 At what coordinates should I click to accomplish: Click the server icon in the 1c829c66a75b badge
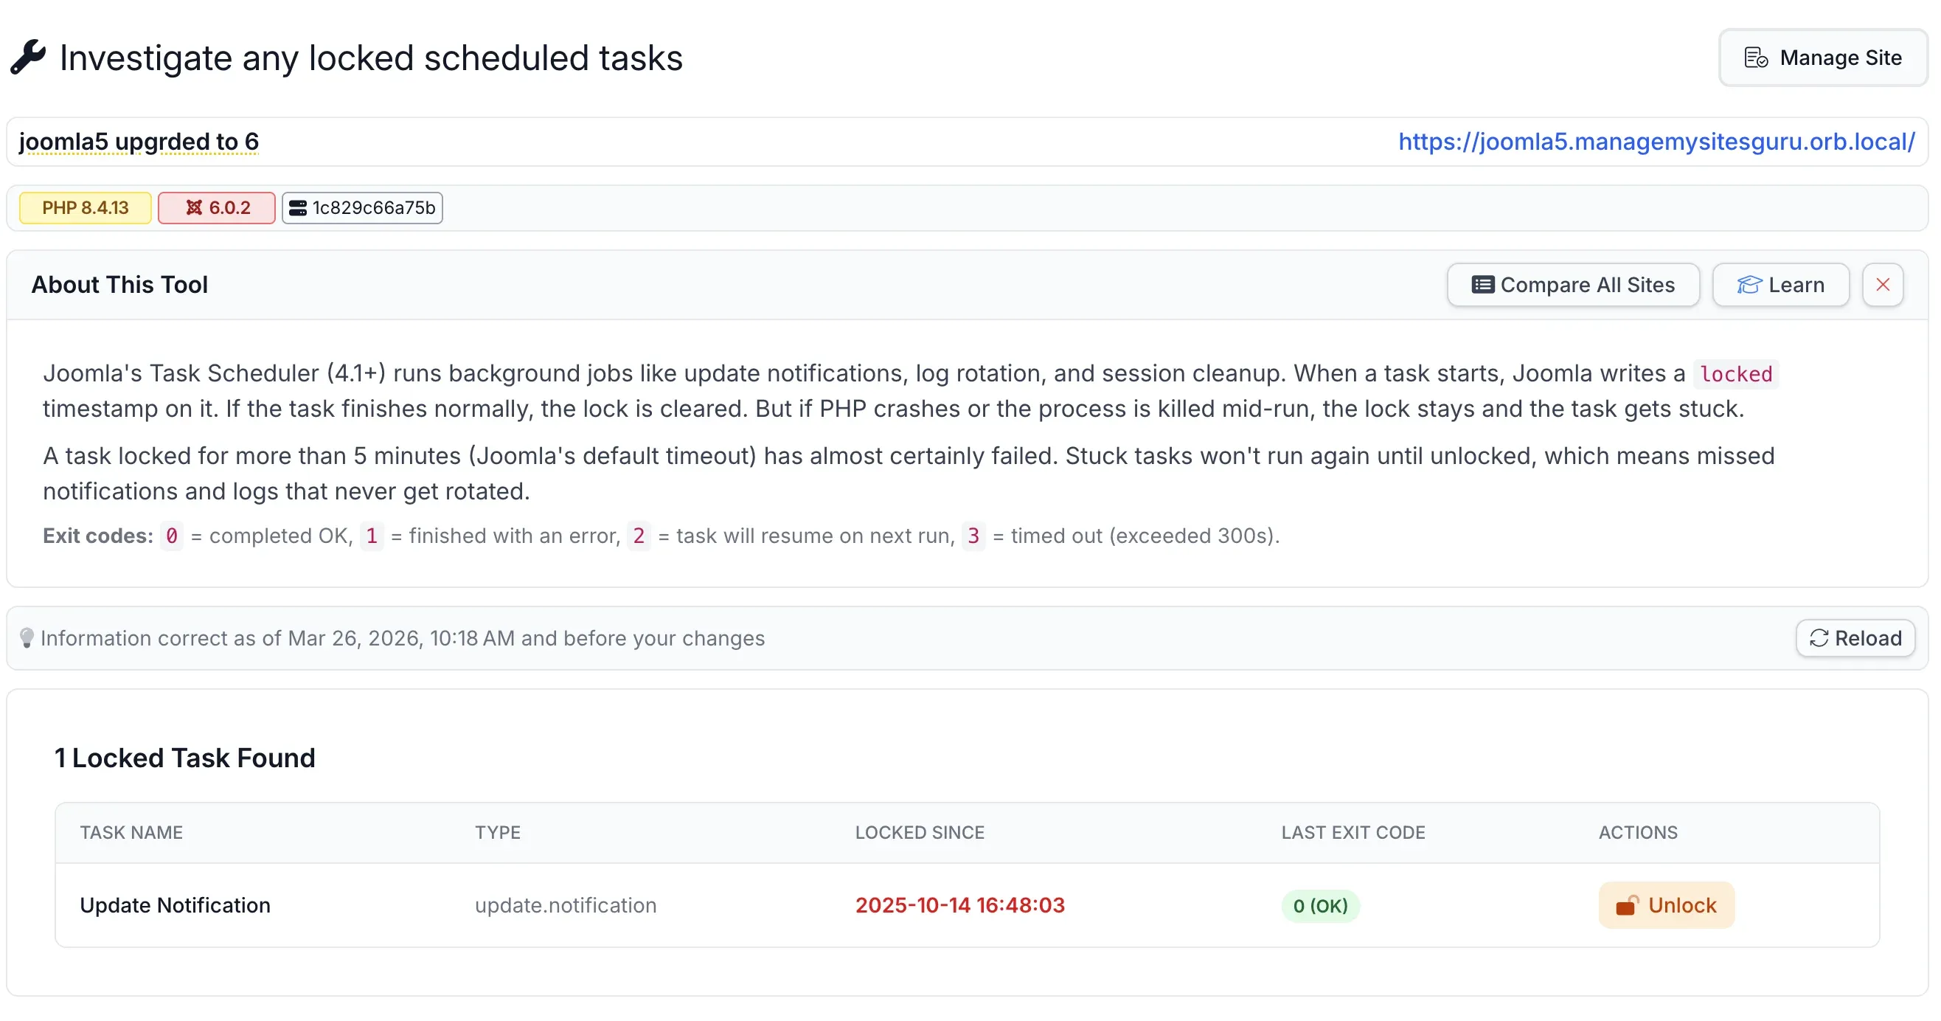(298, 208)
